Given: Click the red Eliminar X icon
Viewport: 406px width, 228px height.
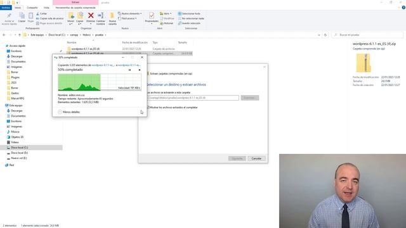Looking at the screenshot, I should [91, 15].
